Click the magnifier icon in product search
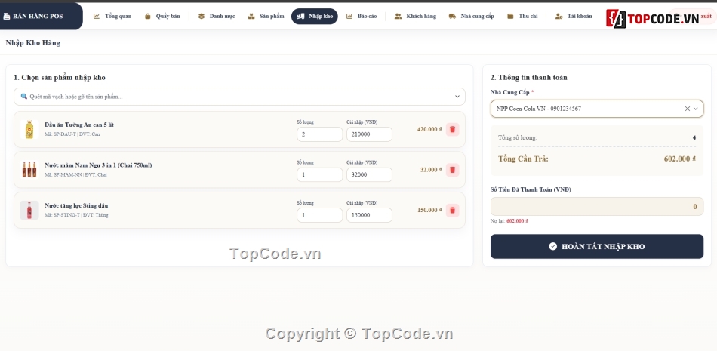This screenshot has width=717, height=351. pos(24,97)
